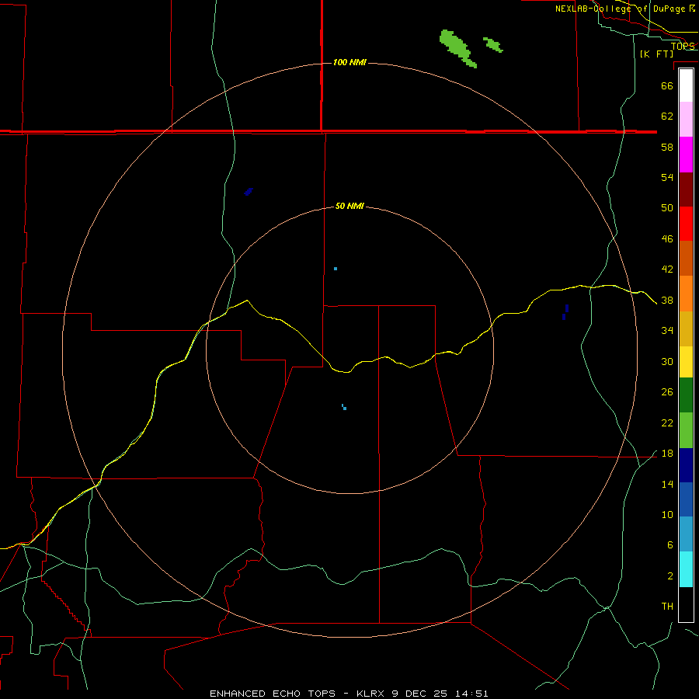Select the dark green legend swatch

686,395
